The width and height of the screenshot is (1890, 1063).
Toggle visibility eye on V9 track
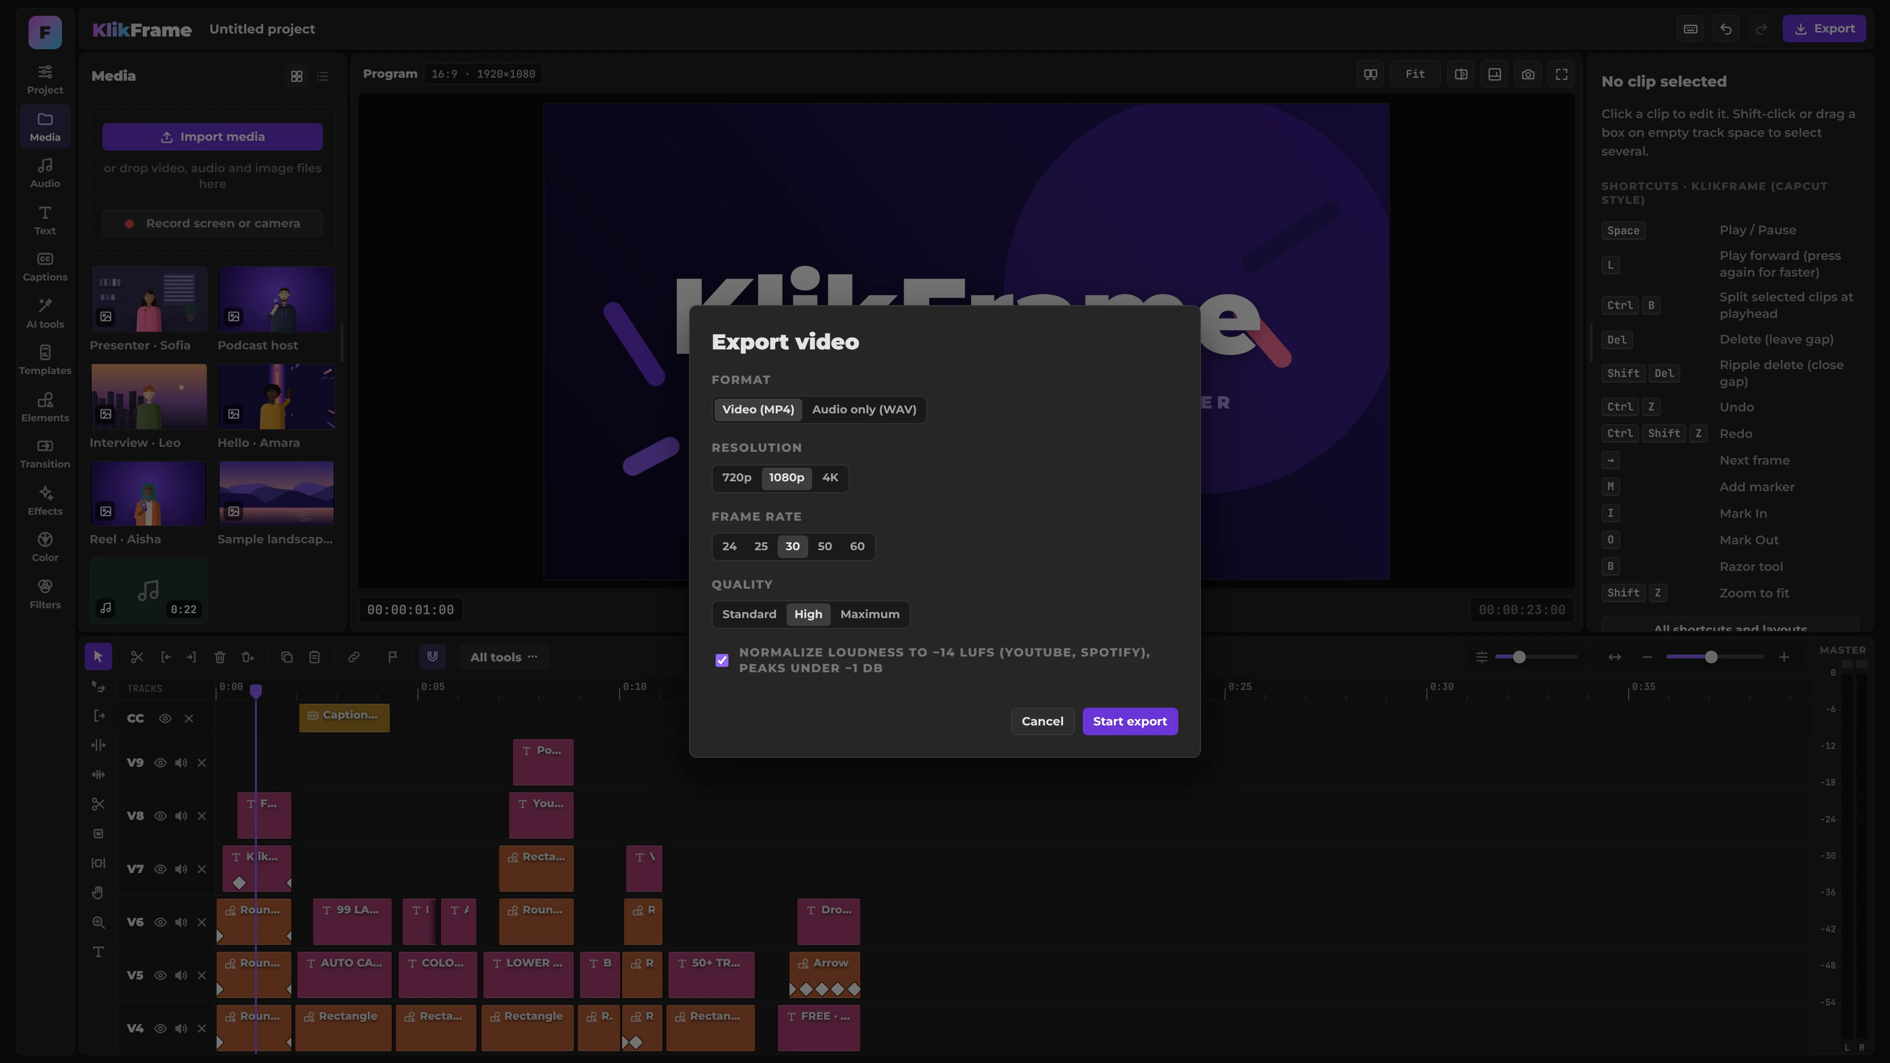pos(160,763)
